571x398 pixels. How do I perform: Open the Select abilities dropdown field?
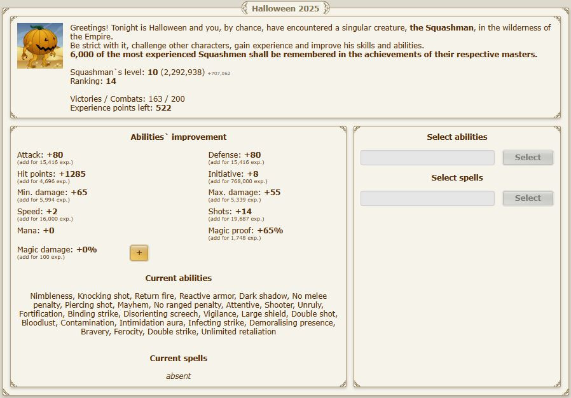coord(427,158)
